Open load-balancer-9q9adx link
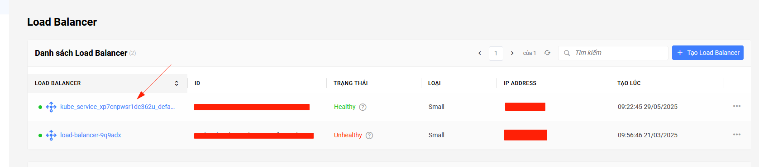This screenshot has width=759, height=167. [x=91, y=135]
